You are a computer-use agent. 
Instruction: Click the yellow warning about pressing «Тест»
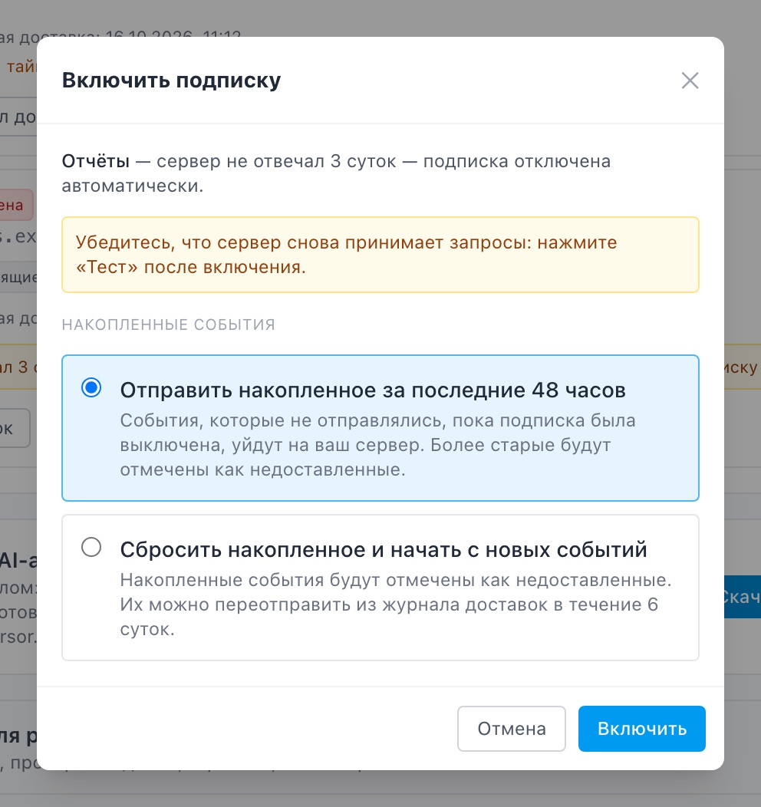[x=380, y=255]
